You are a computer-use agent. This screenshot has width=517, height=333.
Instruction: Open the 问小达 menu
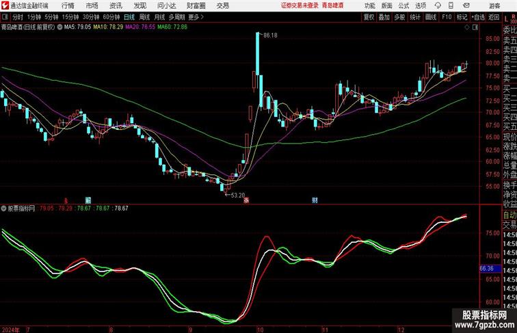click(x=166, y=5)
